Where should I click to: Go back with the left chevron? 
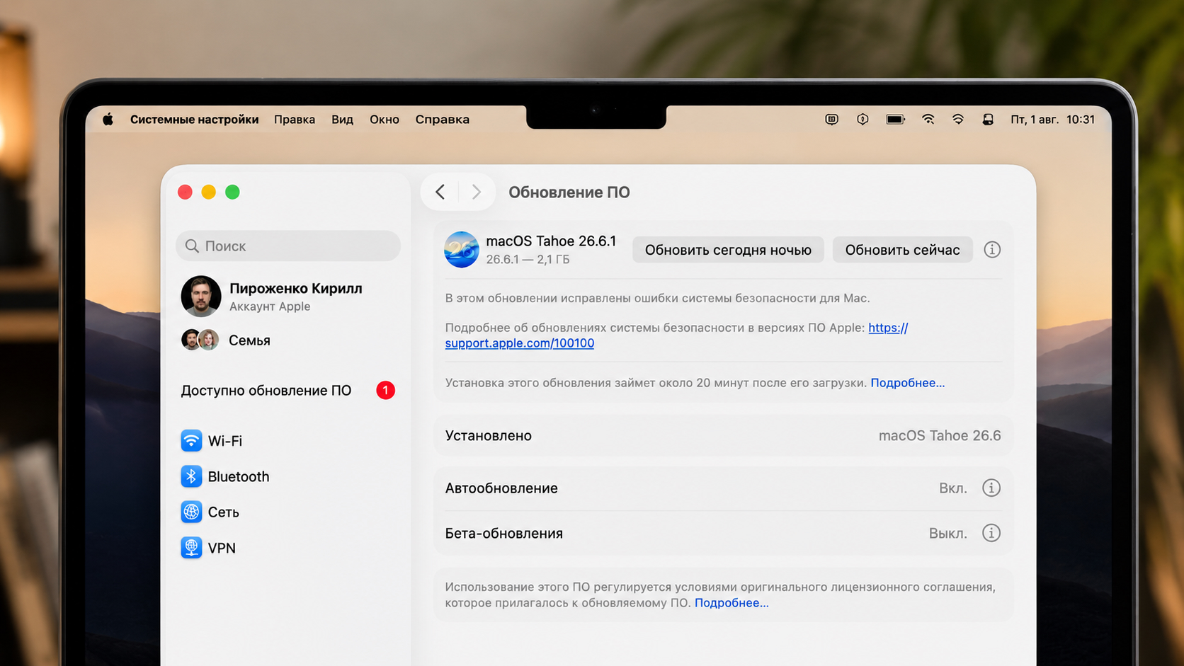tap(440, 192)
